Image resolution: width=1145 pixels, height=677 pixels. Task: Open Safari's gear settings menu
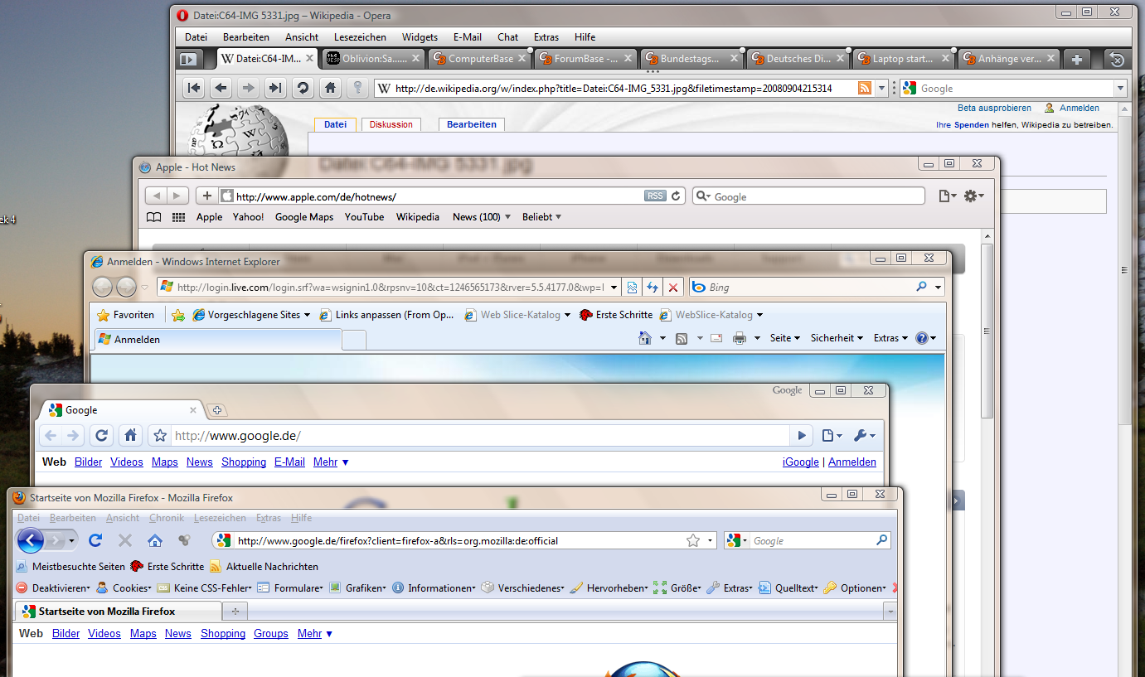(x=973, y=196)
